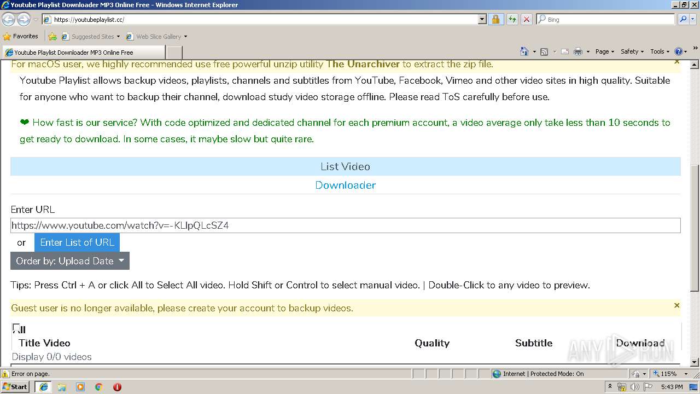Click the Enter URL input field

(x=345, y=225)
